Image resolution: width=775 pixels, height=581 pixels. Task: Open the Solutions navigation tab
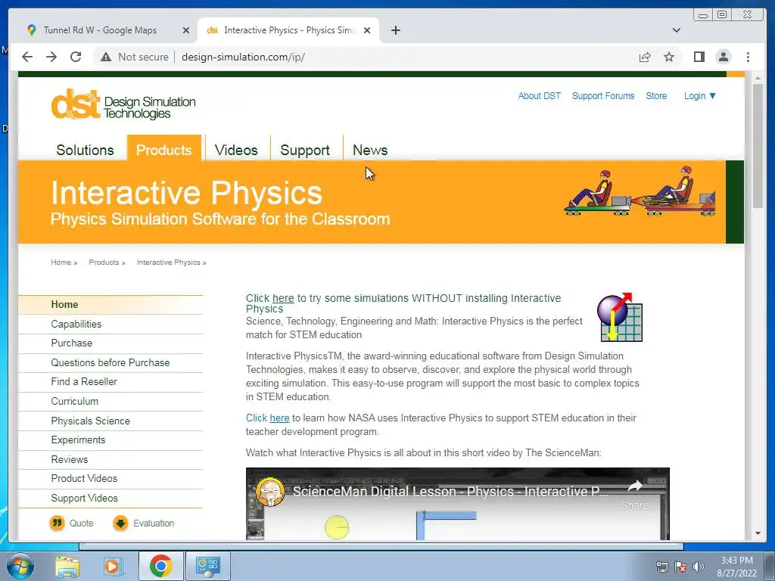pyautogui.click(x=85, y=150)
